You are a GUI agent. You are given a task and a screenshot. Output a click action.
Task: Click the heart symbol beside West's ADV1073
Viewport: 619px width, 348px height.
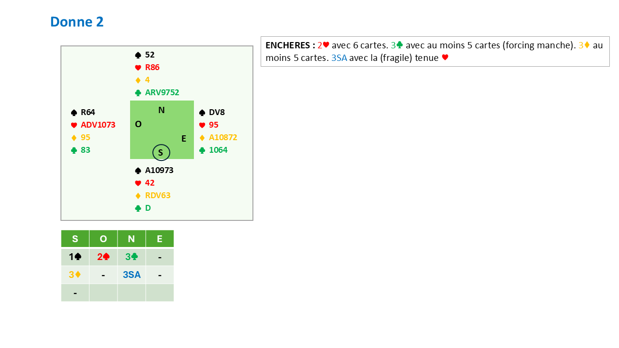click(x=74, y=125)
